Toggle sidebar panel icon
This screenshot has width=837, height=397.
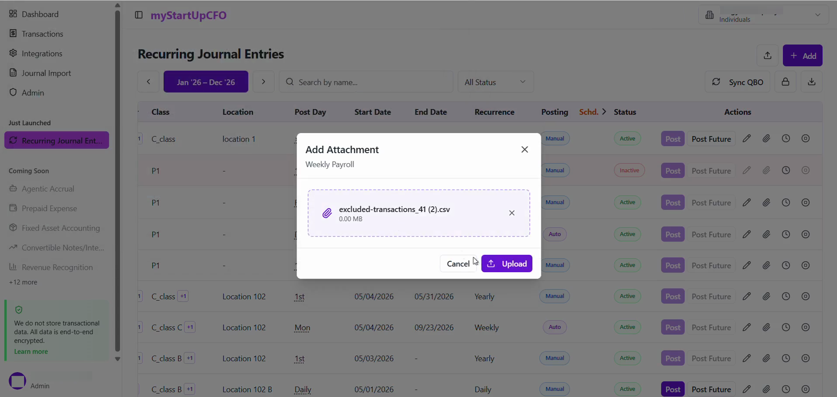pos(138,15)
